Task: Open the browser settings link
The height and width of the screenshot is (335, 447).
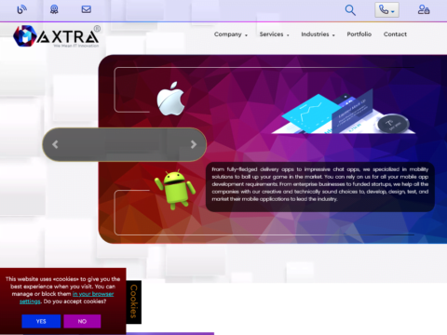Action: tap(67, 298)
